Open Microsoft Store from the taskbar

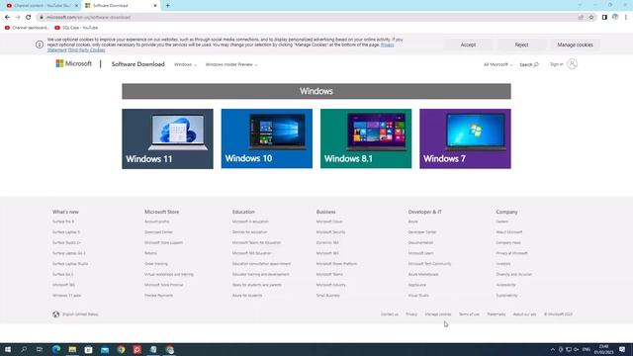88,349
